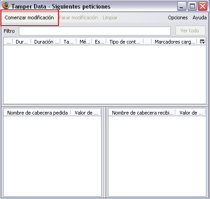Screen dimensions: 210x199
Task: Focus the Filtro input field
Action: [95, 31]
